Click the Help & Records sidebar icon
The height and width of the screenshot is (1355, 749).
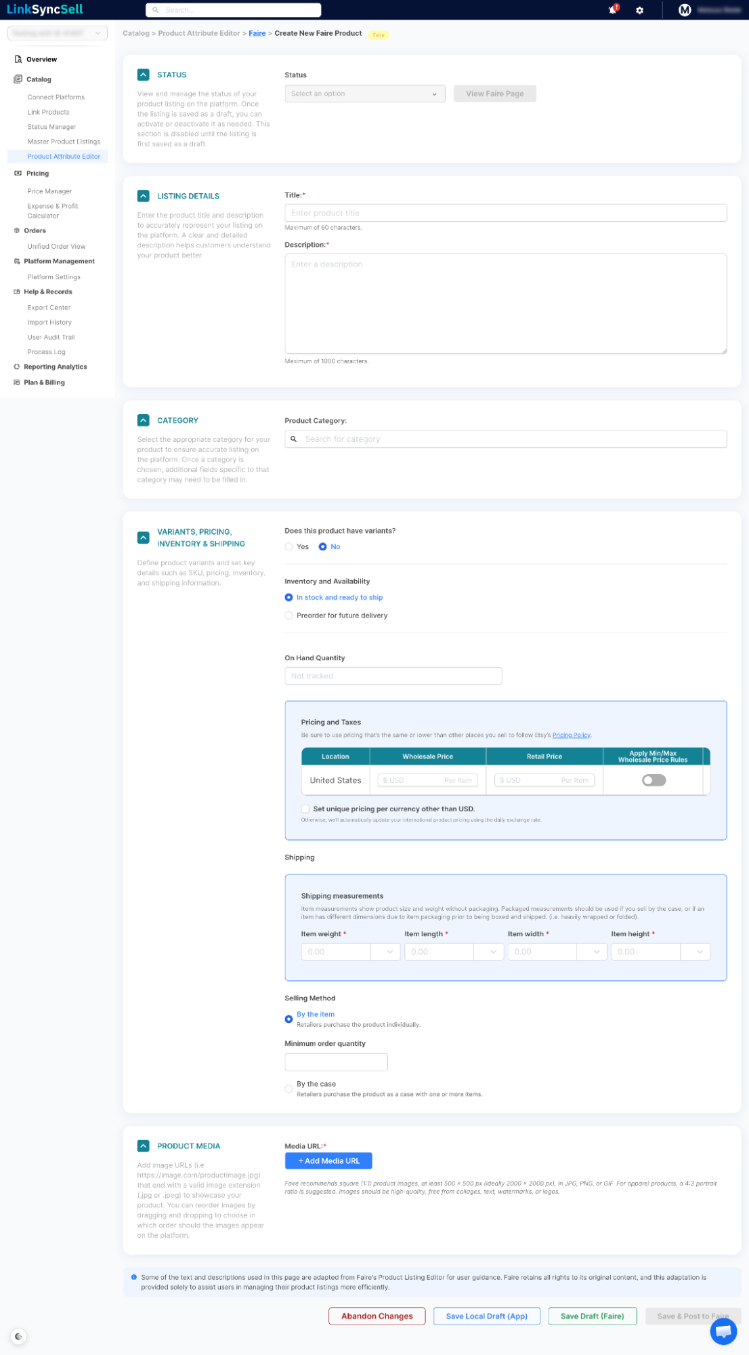[17, 291]
